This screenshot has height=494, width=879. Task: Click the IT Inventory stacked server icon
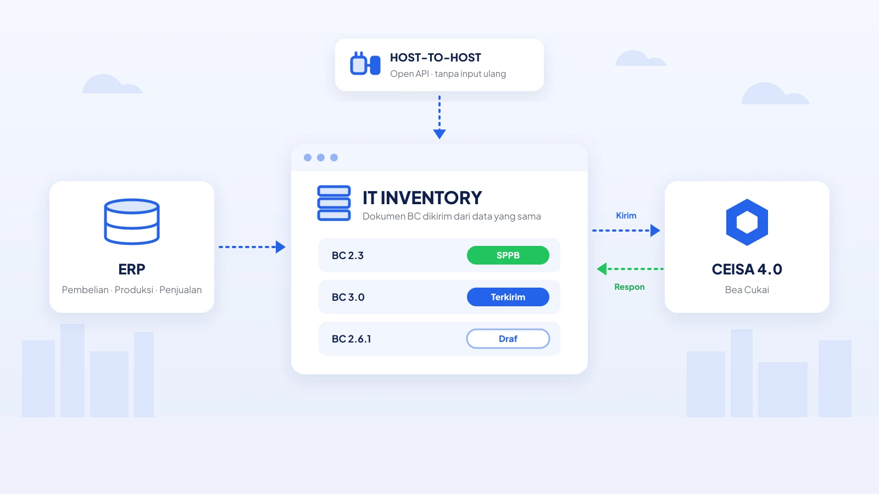tap(334, 203)
